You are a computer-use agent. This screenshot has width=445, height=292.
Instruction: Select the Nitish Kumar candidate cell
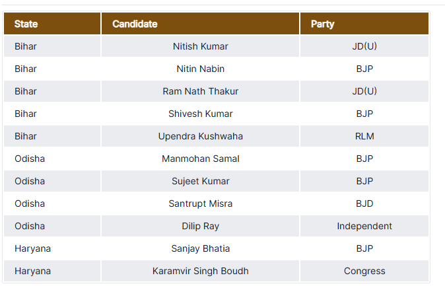pos(200,46)
